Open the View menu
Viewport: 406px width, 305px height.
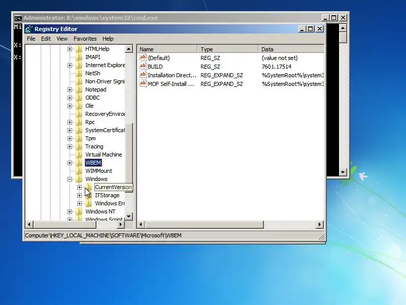click(62, 39)
